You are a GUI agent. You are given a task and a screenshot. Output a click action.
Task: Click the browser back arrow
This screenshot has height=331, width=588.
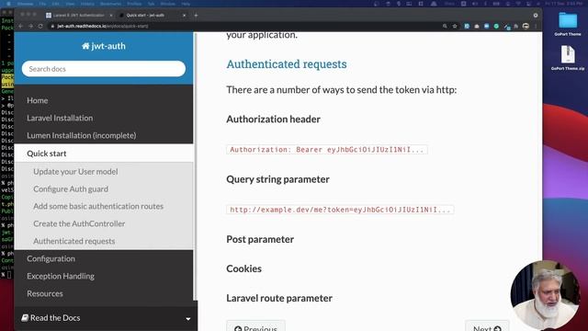pyautogui.click(x=21, y=27)
